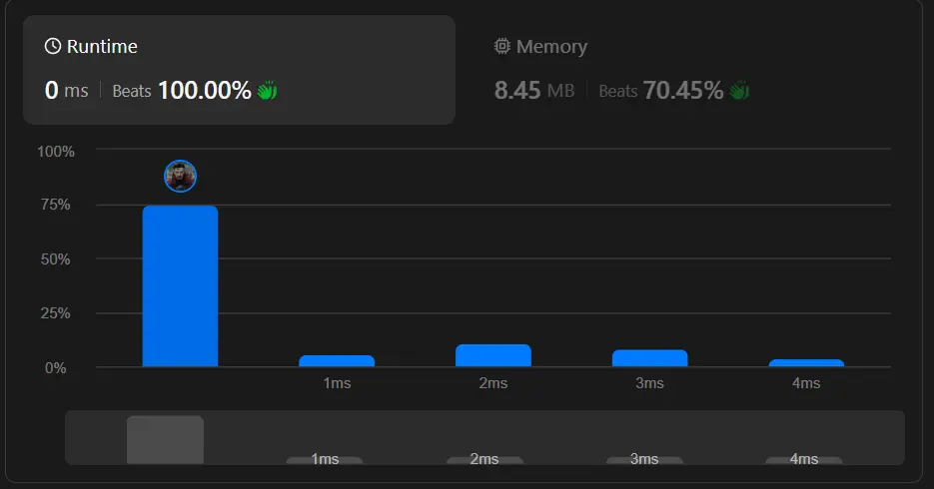Select the 4ms marker in bottom minimap strip
The height and width of the screenshot is (489, 934).
804,459
